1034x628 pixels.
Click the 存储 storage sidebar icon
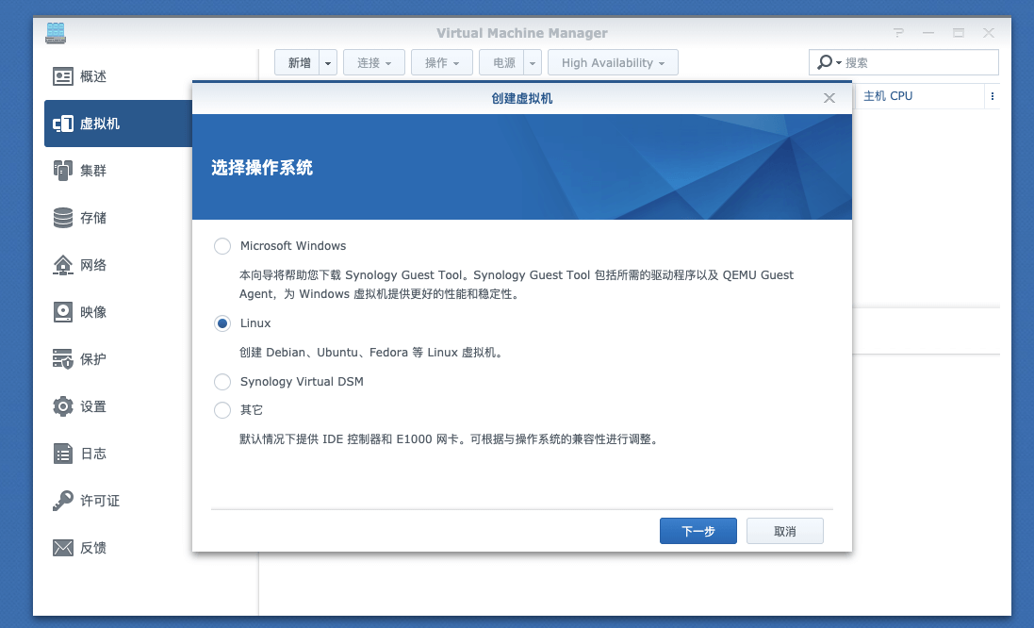[62, 218]
